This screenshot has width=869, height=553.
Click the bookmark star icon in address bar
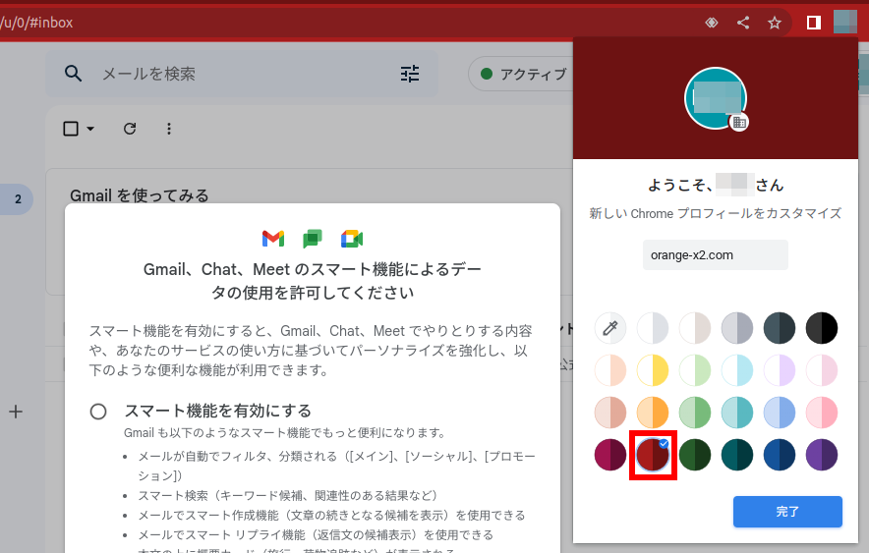[775, 23]
